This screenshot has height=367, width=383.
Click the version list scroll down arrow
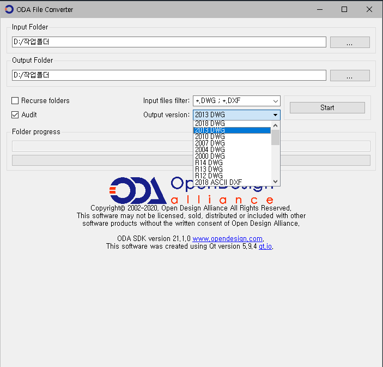coord(275,182)
